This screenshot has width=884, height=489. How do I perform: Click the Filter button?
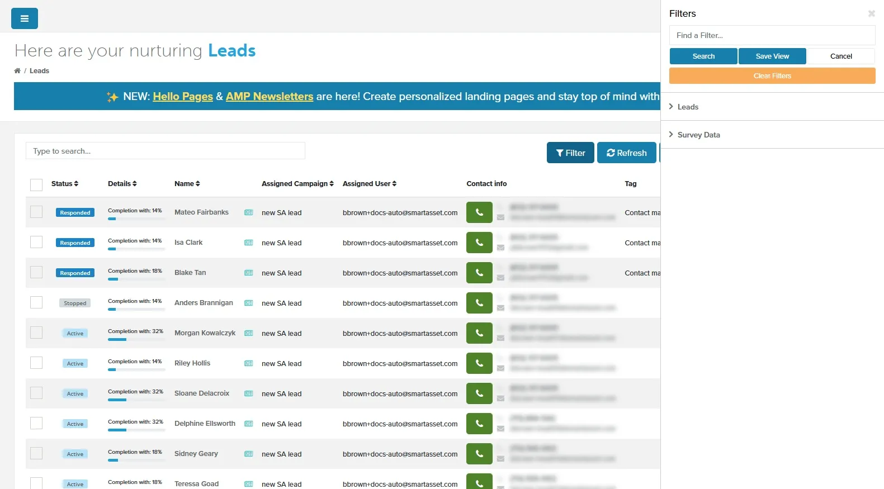click(570, 153)
